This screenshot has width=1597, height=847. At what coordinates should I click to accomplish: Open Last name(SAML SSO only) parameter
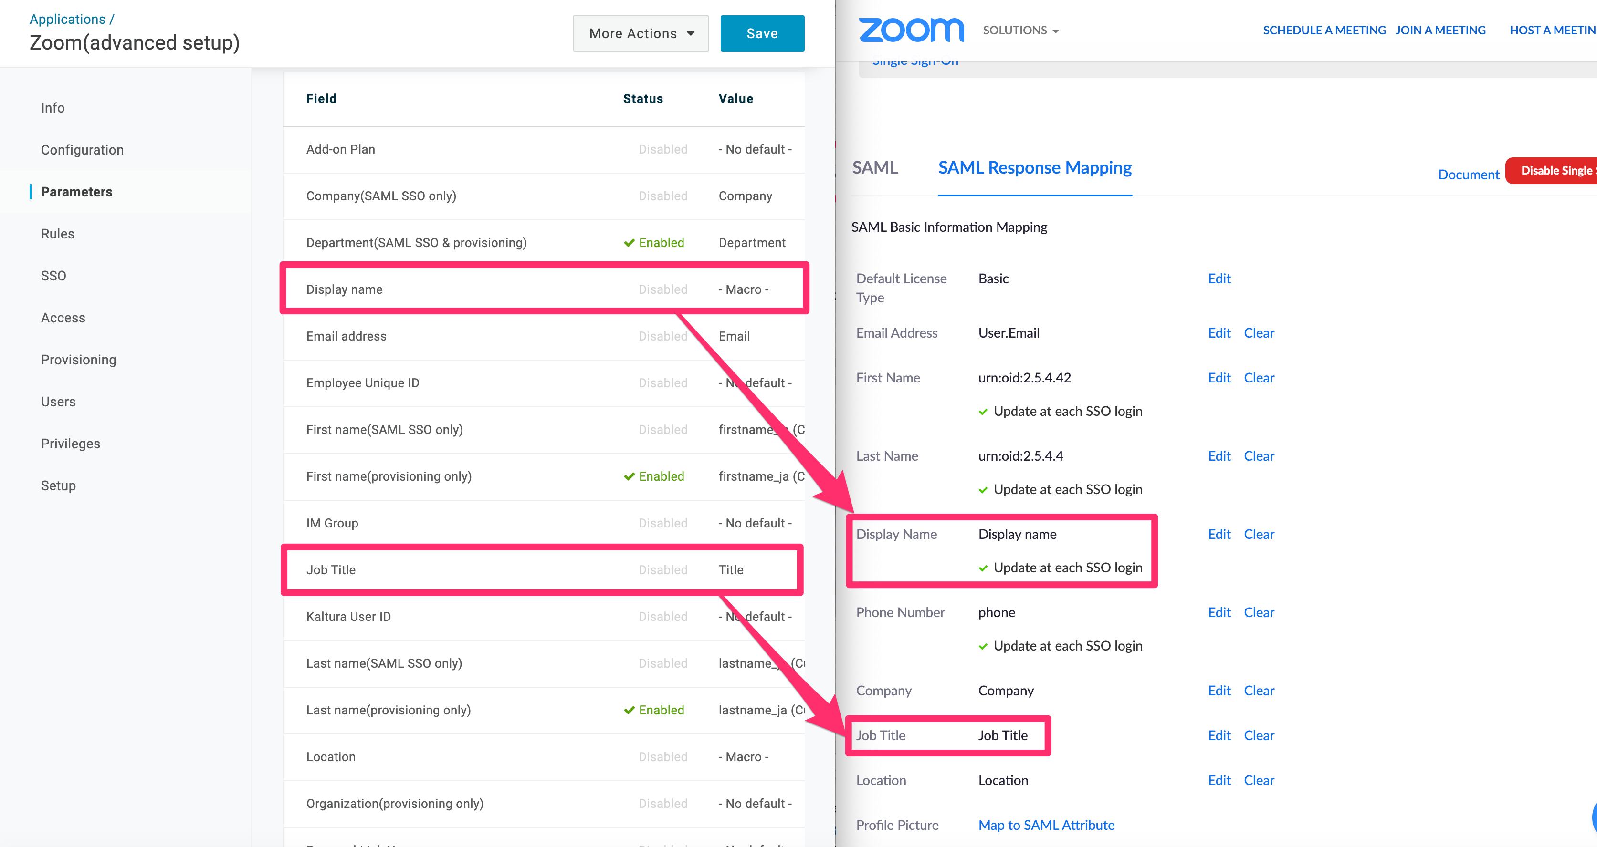coord(544,663)
